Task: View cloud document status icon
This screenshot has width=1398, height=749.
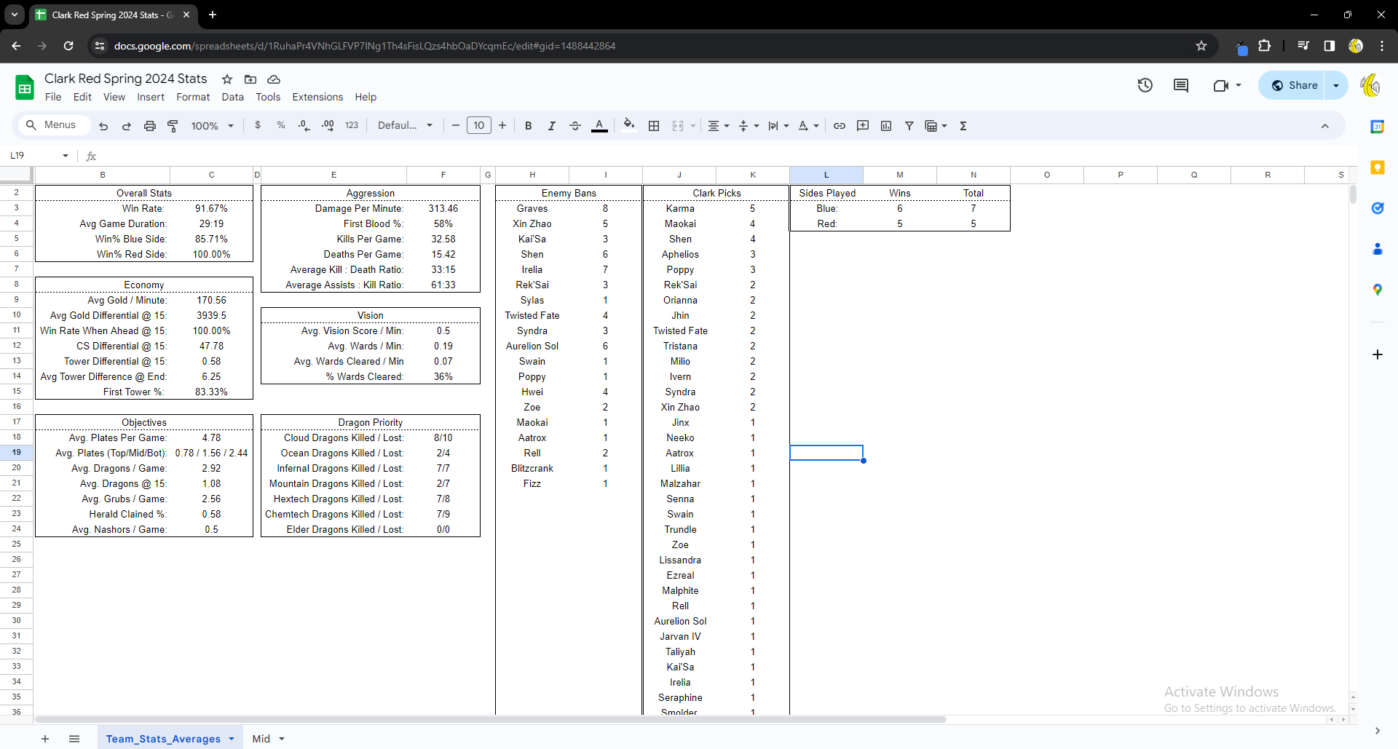Action: coord(274,79)
